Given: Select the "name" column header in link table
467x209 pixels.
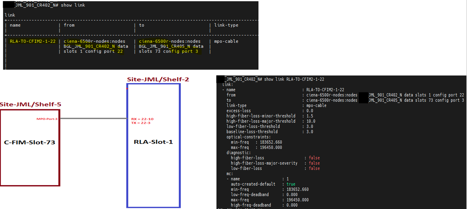Looking at the screenshot, I should coord(15,25).
